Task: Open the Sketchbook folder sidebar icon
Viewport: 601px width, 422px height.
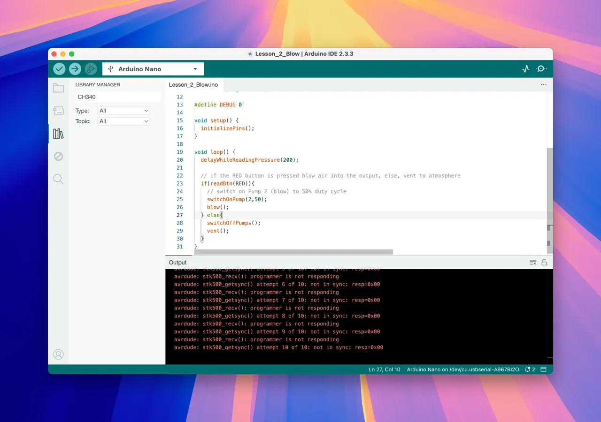Action: point(58,88)
